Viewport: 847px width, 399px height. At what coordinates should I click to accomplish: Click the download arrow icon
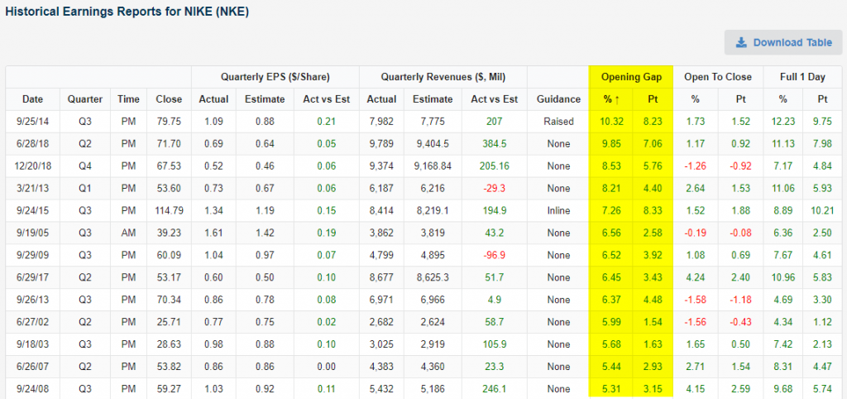click(x=741, y=43)
